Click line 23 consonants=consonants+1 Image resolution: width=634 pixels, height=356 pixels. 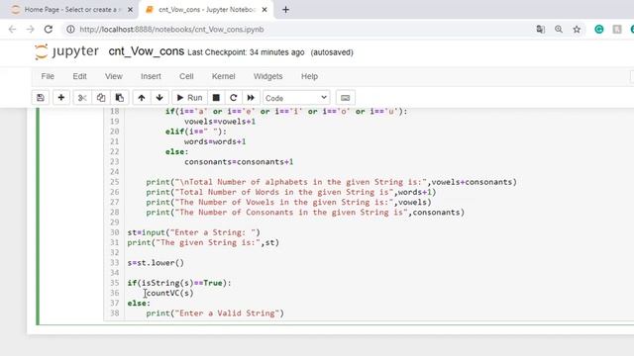pyautogui.click(x=239, y=162)
